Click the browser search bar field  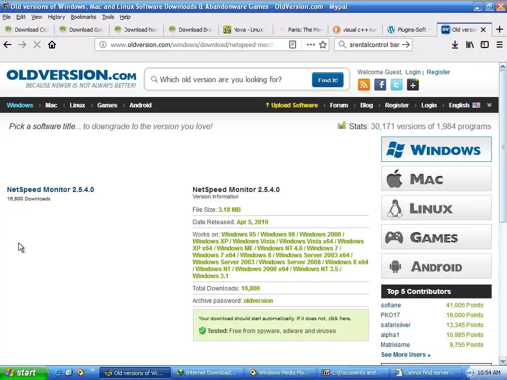coord(373,45)
